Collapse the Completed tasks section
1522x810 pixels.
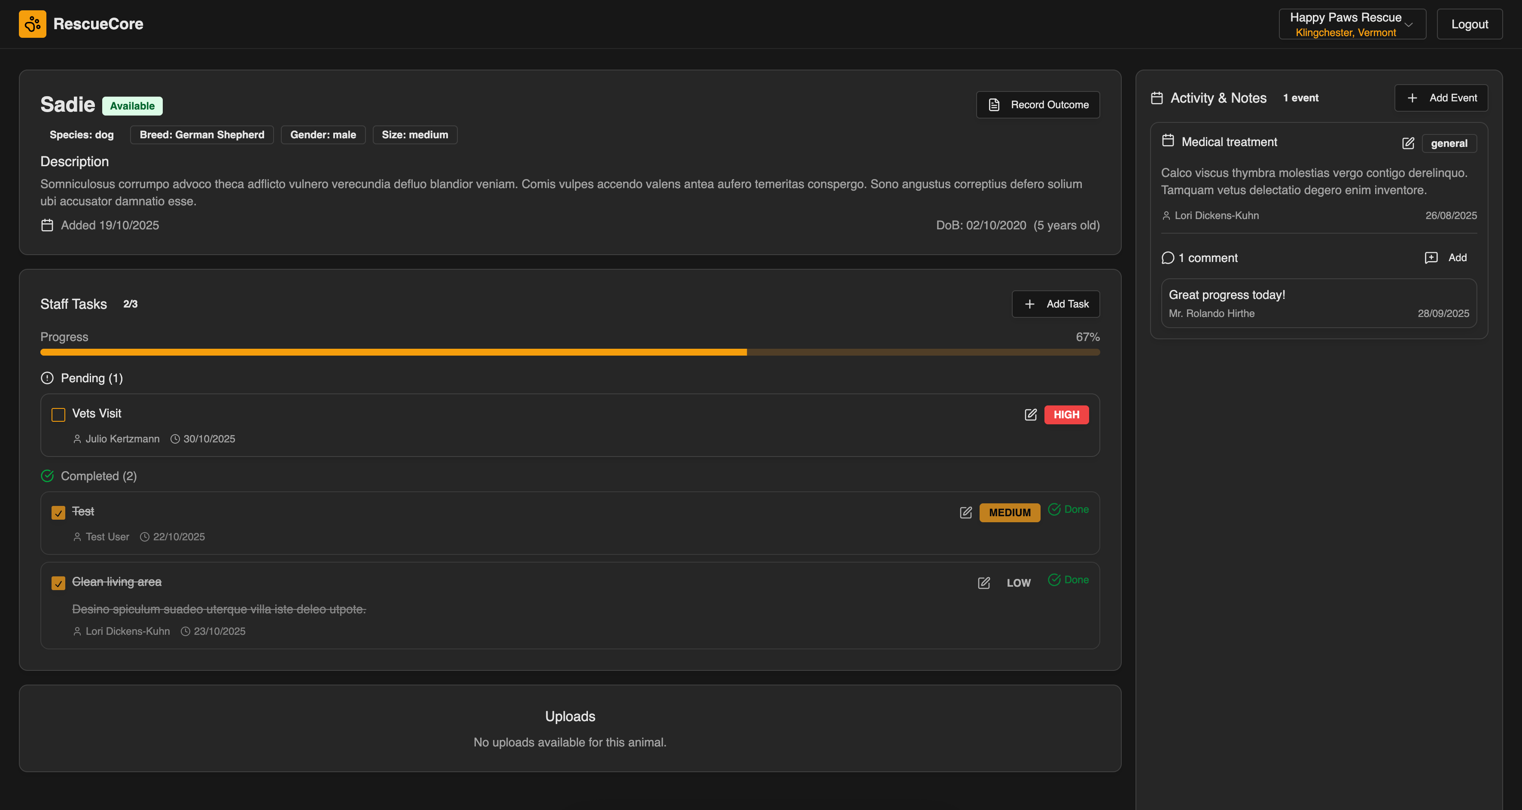point(88,475)
